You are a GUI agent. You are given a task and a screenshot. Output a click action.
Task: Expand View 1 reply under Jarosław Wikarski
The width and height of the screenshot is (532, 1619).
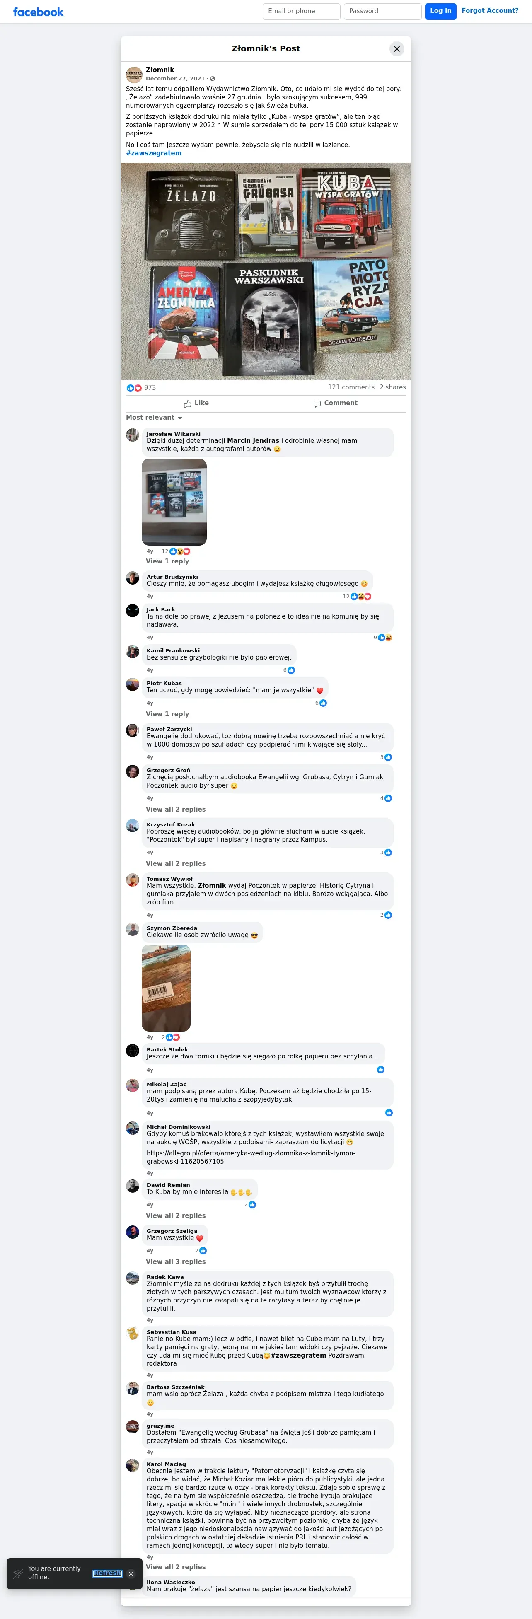pyautogui.click(x=167, y=561)
